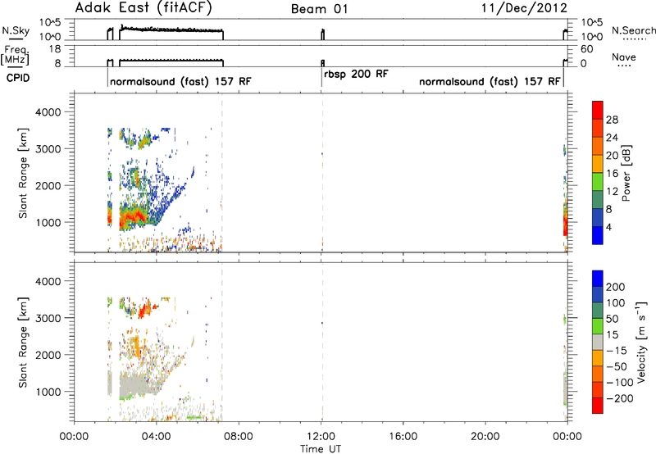This screenshot has height=454, width=656.
Task: Click '3000' tick on the velocity panel
Action: point(48,318)
